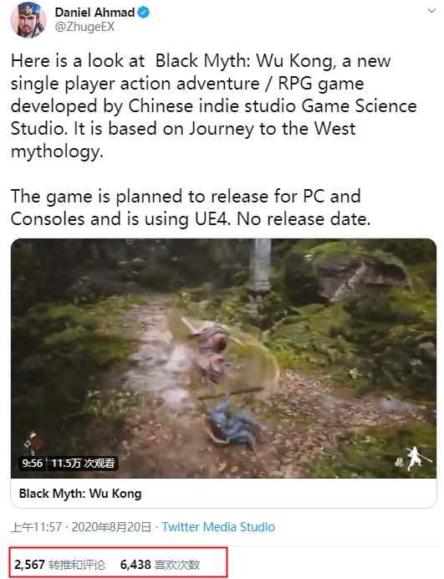444x579 pixels.
Task: Click the stone pillar in video thumbnail
Action: click(262, 264)
